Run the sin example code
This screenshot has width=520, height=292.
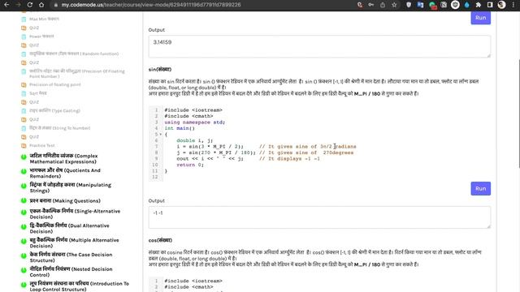pos(480,189)
